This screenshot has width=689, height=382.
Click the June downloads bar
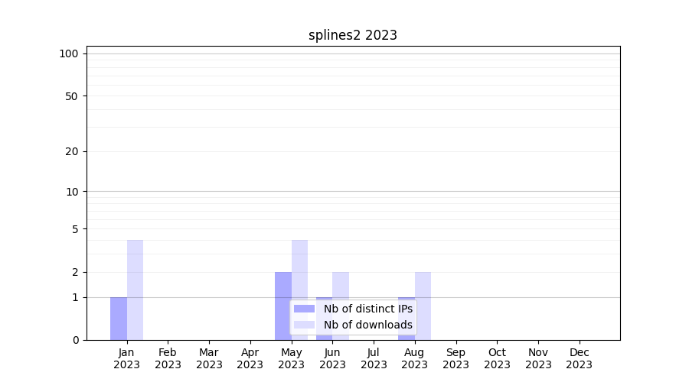pos(341,284)
